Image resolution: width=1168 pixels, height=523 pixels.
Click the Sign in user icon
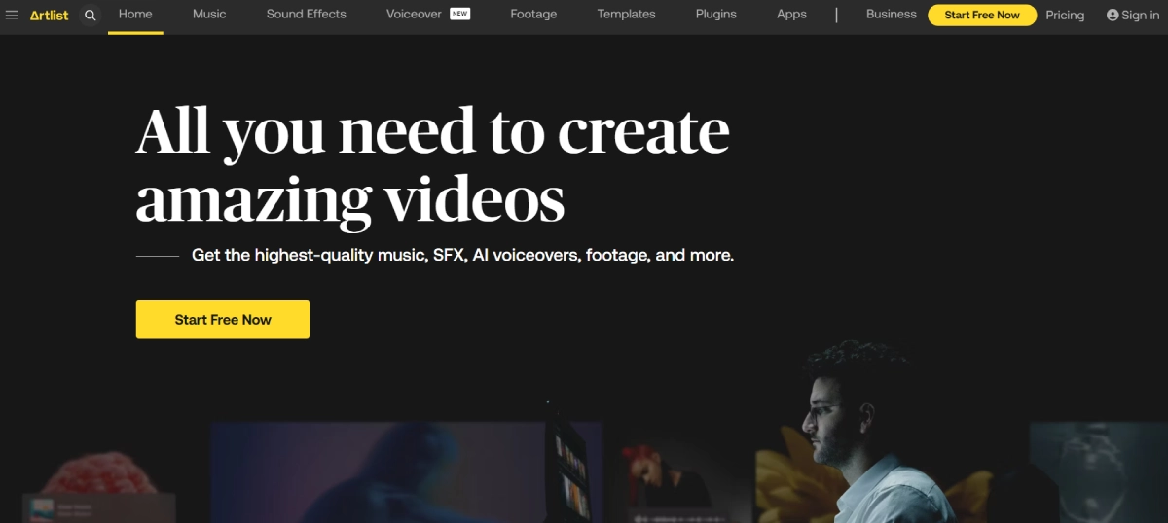tap(1113, 16)
